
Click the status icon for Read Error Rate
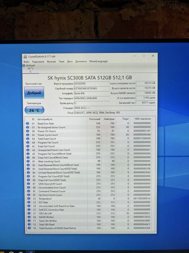[x=27, y=124]
